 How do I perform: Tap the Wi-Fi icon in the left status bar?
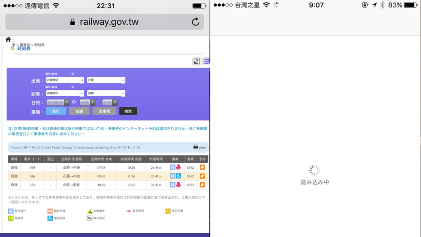[56, 6]
